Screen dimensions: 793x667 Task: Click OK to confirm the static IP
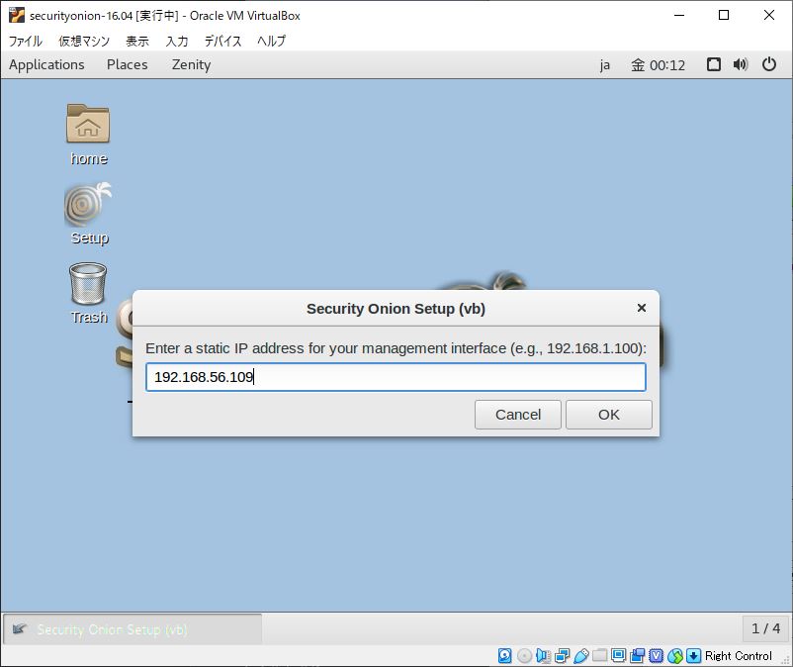point(609,415)
